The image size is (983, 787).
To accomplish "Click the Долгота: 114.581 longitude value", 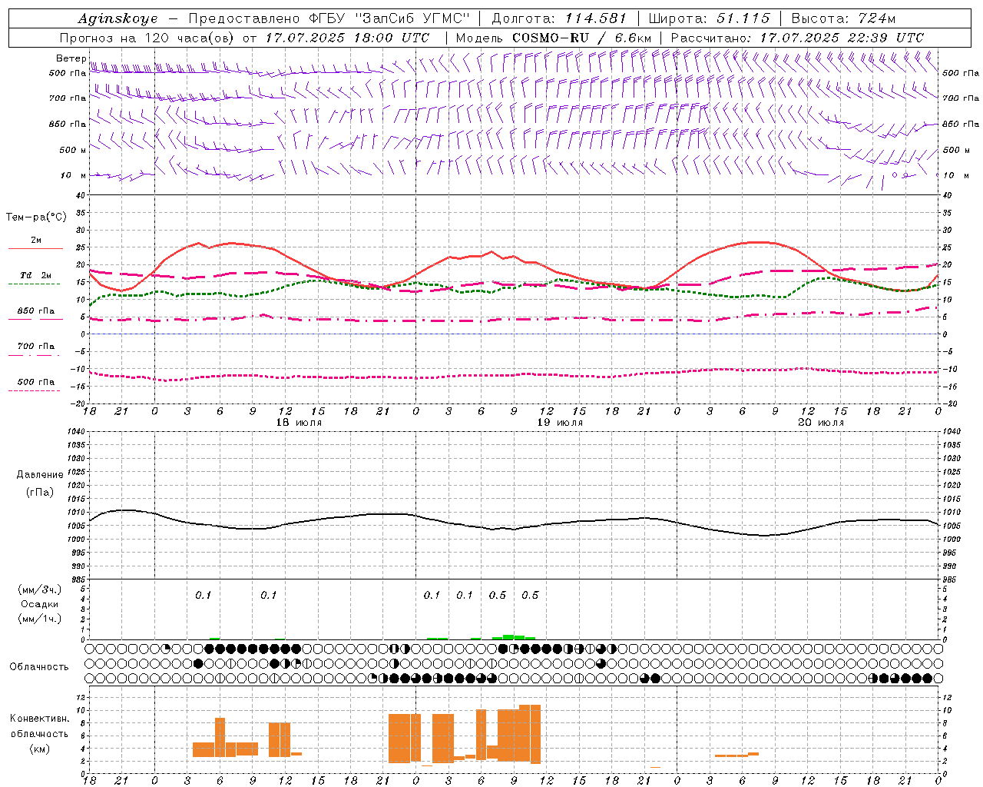I will [559, 18].
